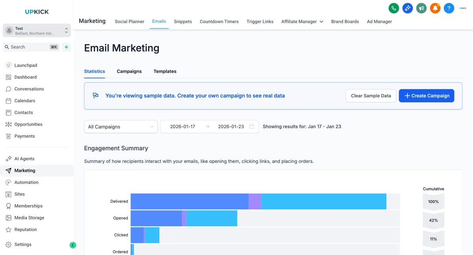Switch to the Templates tab
The image size is (473, 255).
pyautogui.click(x=165, y=71)
